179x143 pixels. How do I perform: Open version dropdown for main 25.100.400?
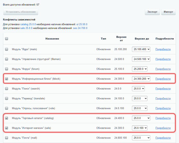pos(141,49)
